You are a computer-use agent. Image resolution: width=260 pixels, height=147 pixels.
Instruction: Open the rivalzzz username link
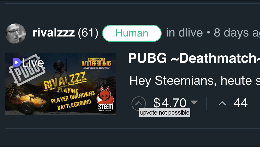coord(54,33)
